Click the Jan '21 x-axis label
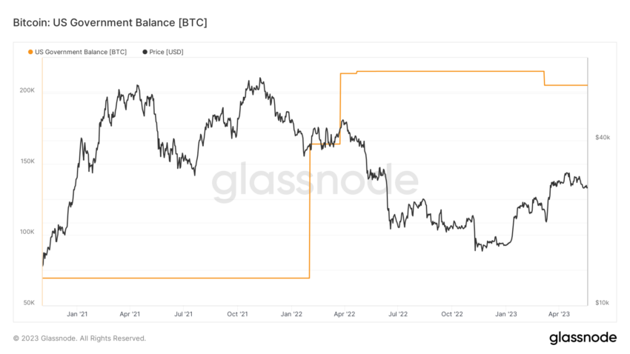 [x=77, y=314]
